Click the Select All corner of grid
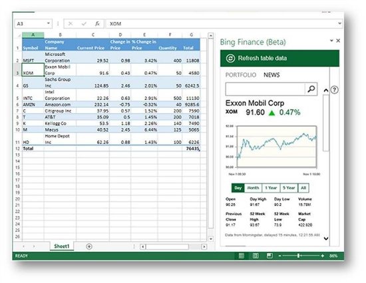The height and width of the screenshot is (283, 366). coord(19,35)
